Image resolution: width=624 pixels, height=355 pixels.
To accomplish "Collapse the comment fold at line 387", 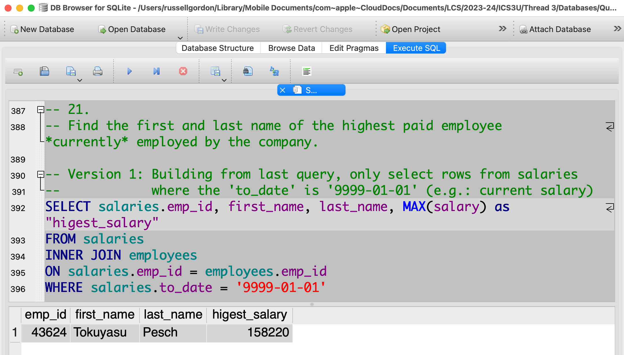I will 40,110.
